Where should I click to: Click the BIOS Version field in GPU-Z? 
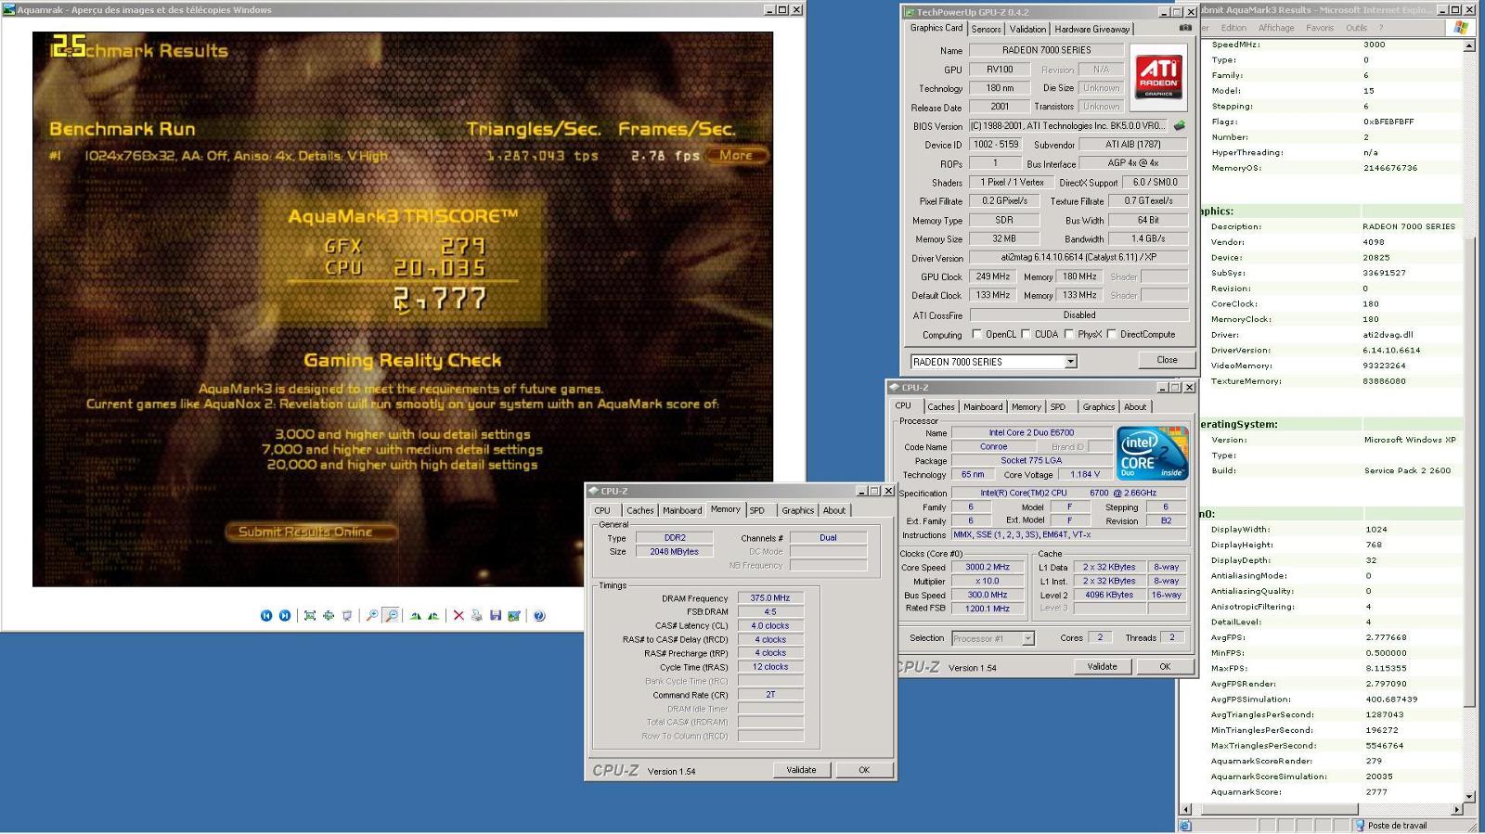pyautogui.click(x=1068, y=125)
